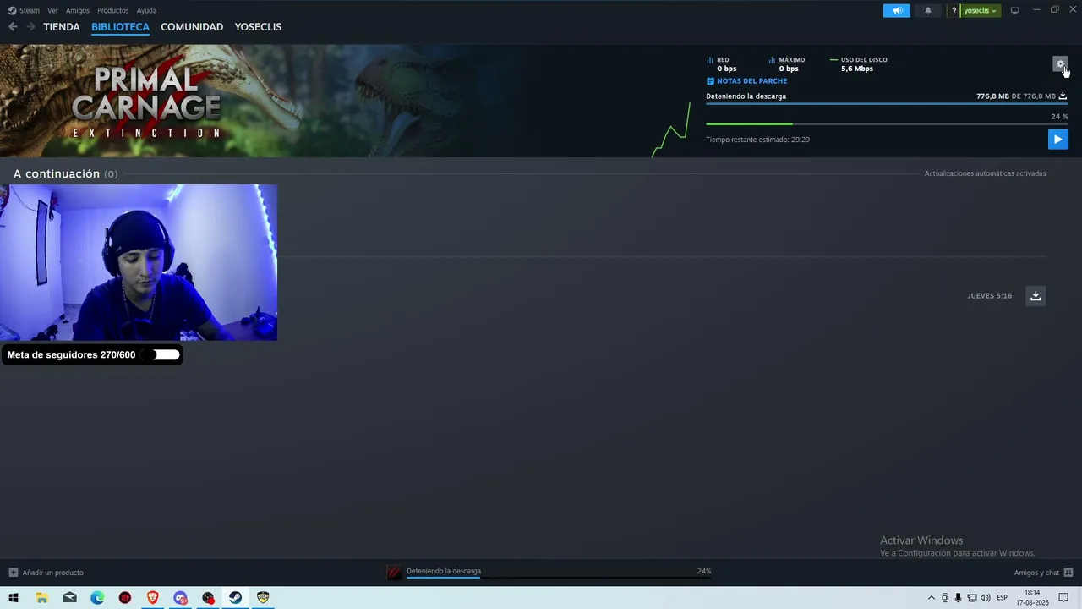Open Amigos y chat
Viewport: 1082px width, 609px height.
(1043, 573)
